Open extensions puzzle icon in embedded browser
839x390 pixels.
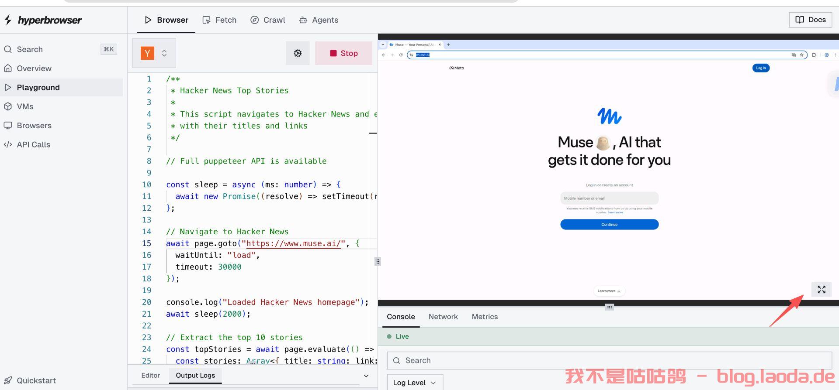(x=814, y=55)
